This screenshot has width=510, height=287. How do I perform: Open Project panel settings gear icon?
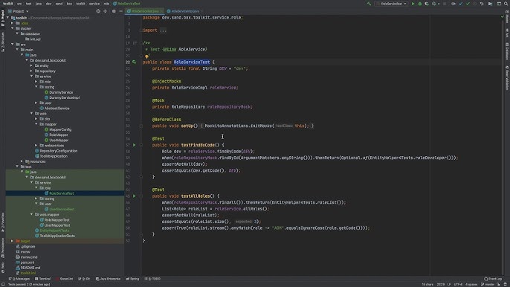114,11
